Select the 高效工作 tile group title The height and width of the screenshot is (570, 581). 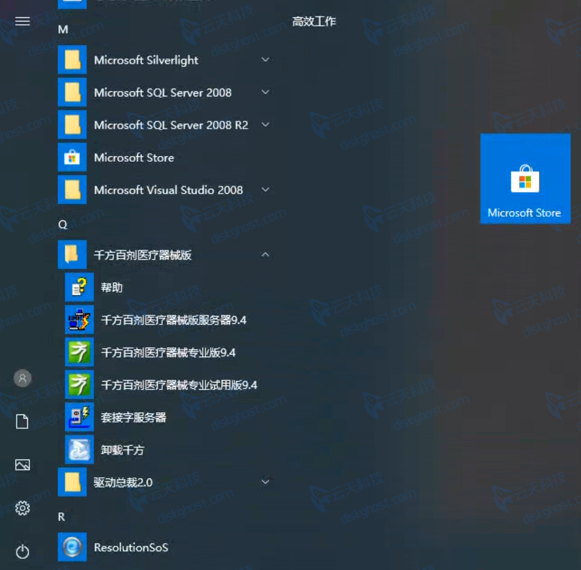pos(314,21)
